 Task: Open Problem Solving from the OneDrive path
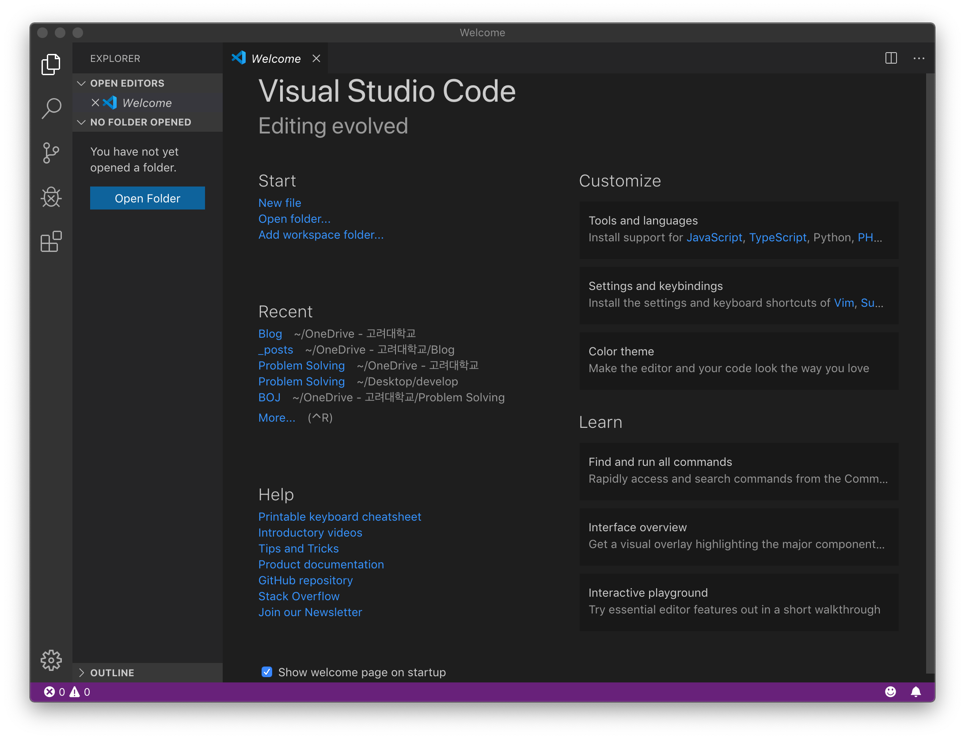click(301, 366)
